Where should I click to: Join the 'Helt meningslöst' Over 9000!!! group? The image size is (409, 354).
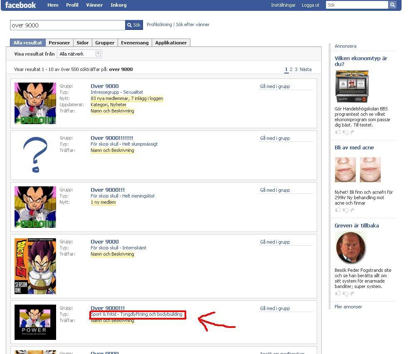[x=275, y=190]
